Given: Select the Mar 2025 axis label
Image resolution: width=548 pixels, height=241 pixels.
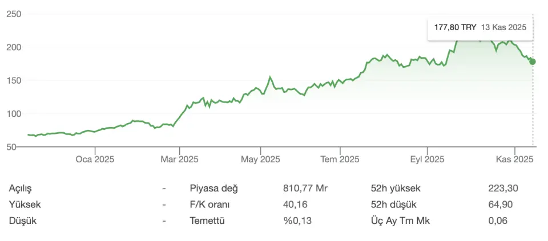Looking at the screenshot, I should coord(179,159).
